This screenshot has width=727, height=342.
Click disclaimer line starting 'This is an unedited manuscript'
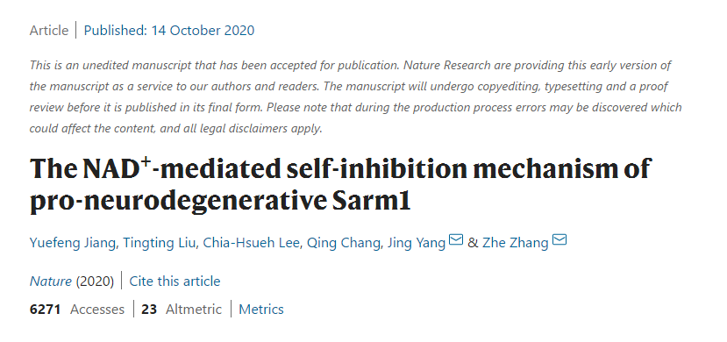pyautogui.click(x=350, y=66)
